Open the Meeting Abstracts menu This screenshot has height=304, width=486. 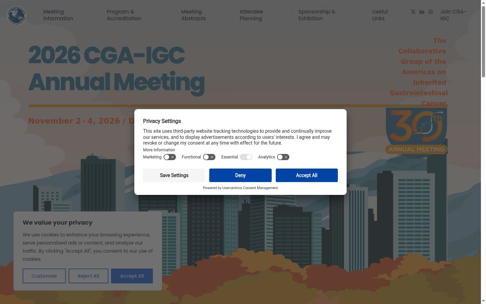click(x=193, y=15)
